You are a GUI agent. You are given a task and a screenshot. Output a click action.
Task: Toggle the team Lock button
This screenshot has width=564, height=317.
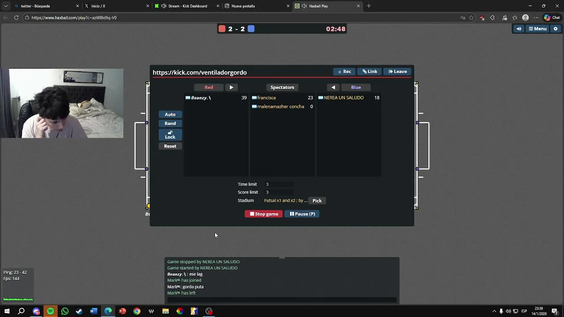[x=170, y=135]
